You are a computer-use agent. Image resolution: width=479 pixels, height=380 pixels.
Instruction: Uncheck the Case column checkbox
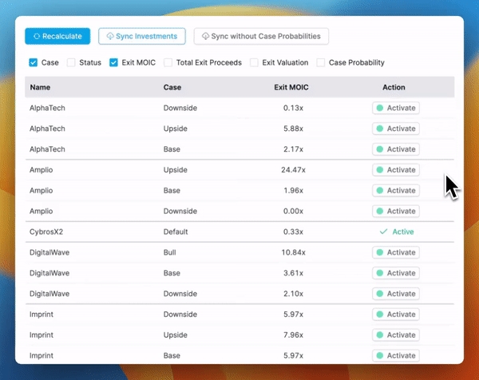pos(34,62)
